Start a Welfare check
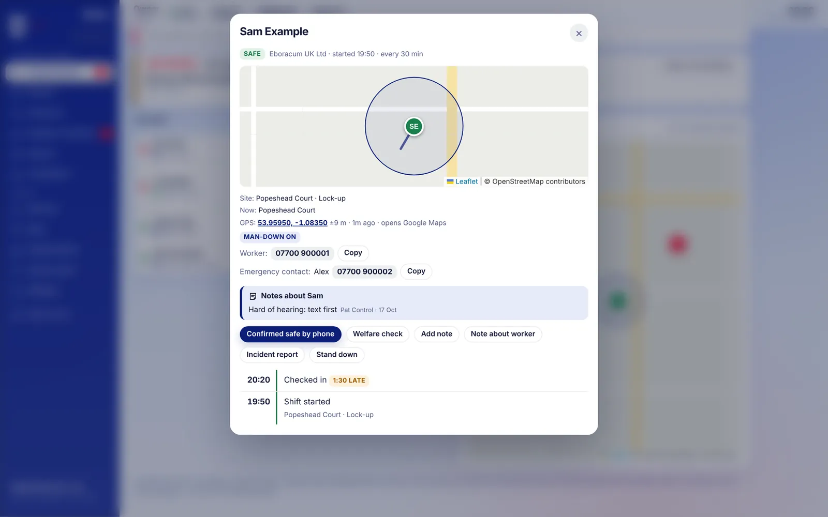Viewport: 828px width, 517px height. [377, 334]
